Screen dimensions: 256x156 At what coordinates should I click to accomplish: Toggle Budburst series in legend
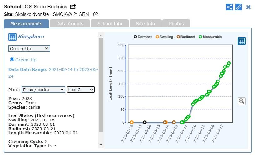click(x=186, y=37)
